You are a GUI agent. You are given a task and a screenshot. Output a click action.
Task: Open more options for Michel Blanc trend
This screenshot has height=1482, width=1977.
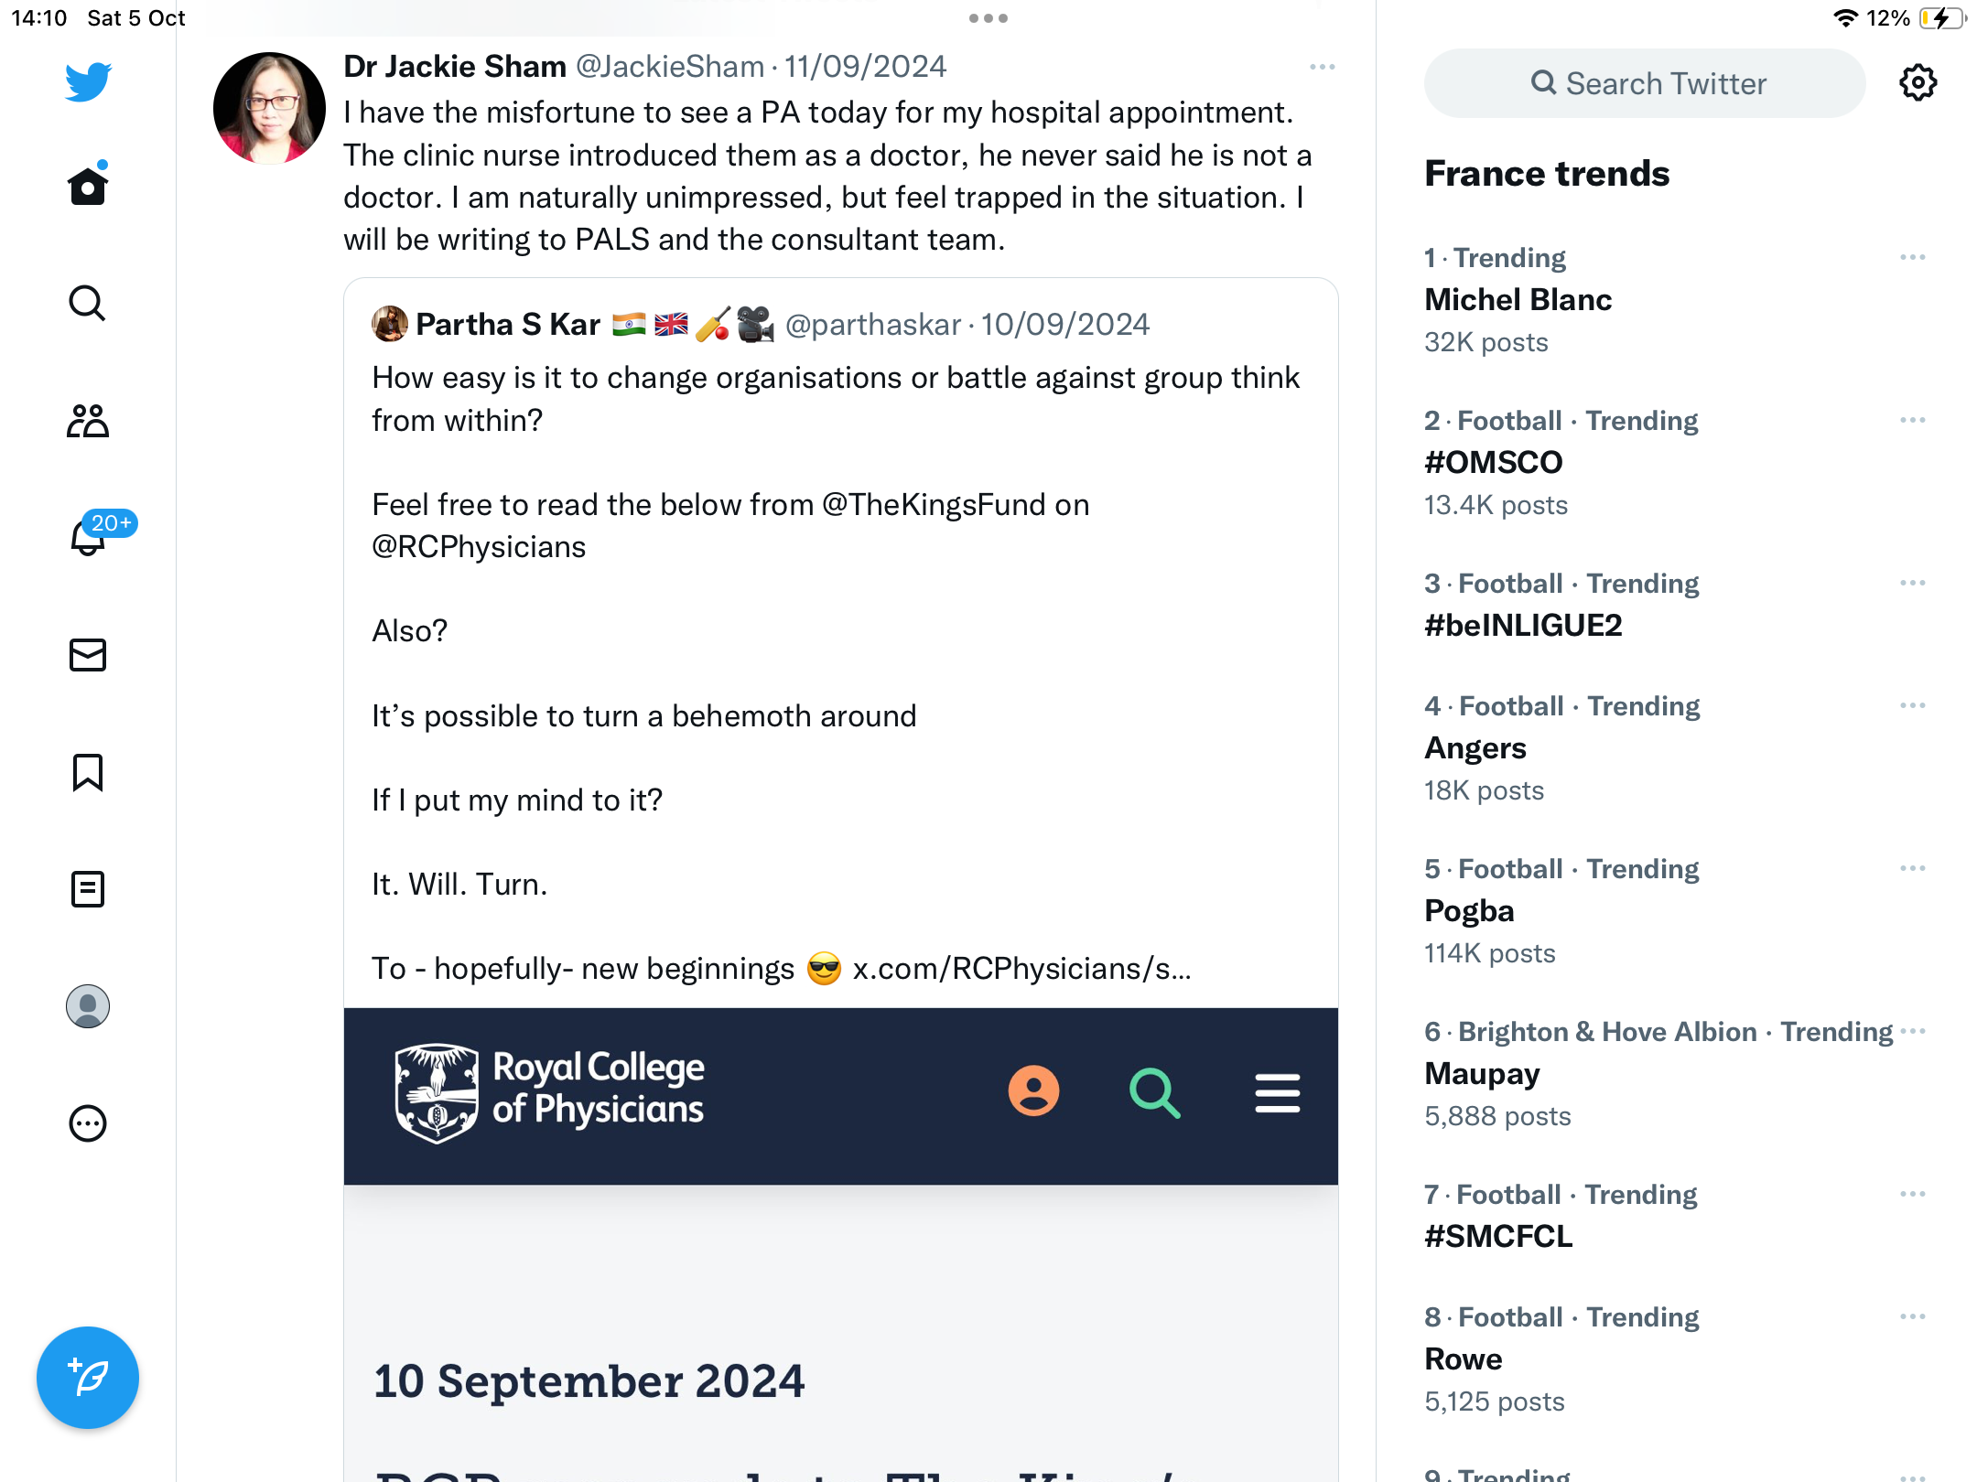[1913, 258]
